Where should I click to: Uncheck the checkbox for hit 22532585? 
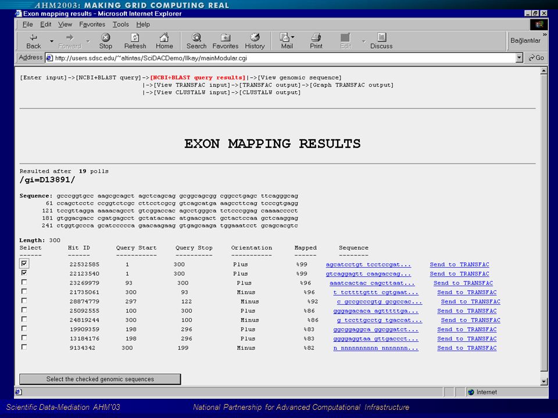click(x=24, y=264)
